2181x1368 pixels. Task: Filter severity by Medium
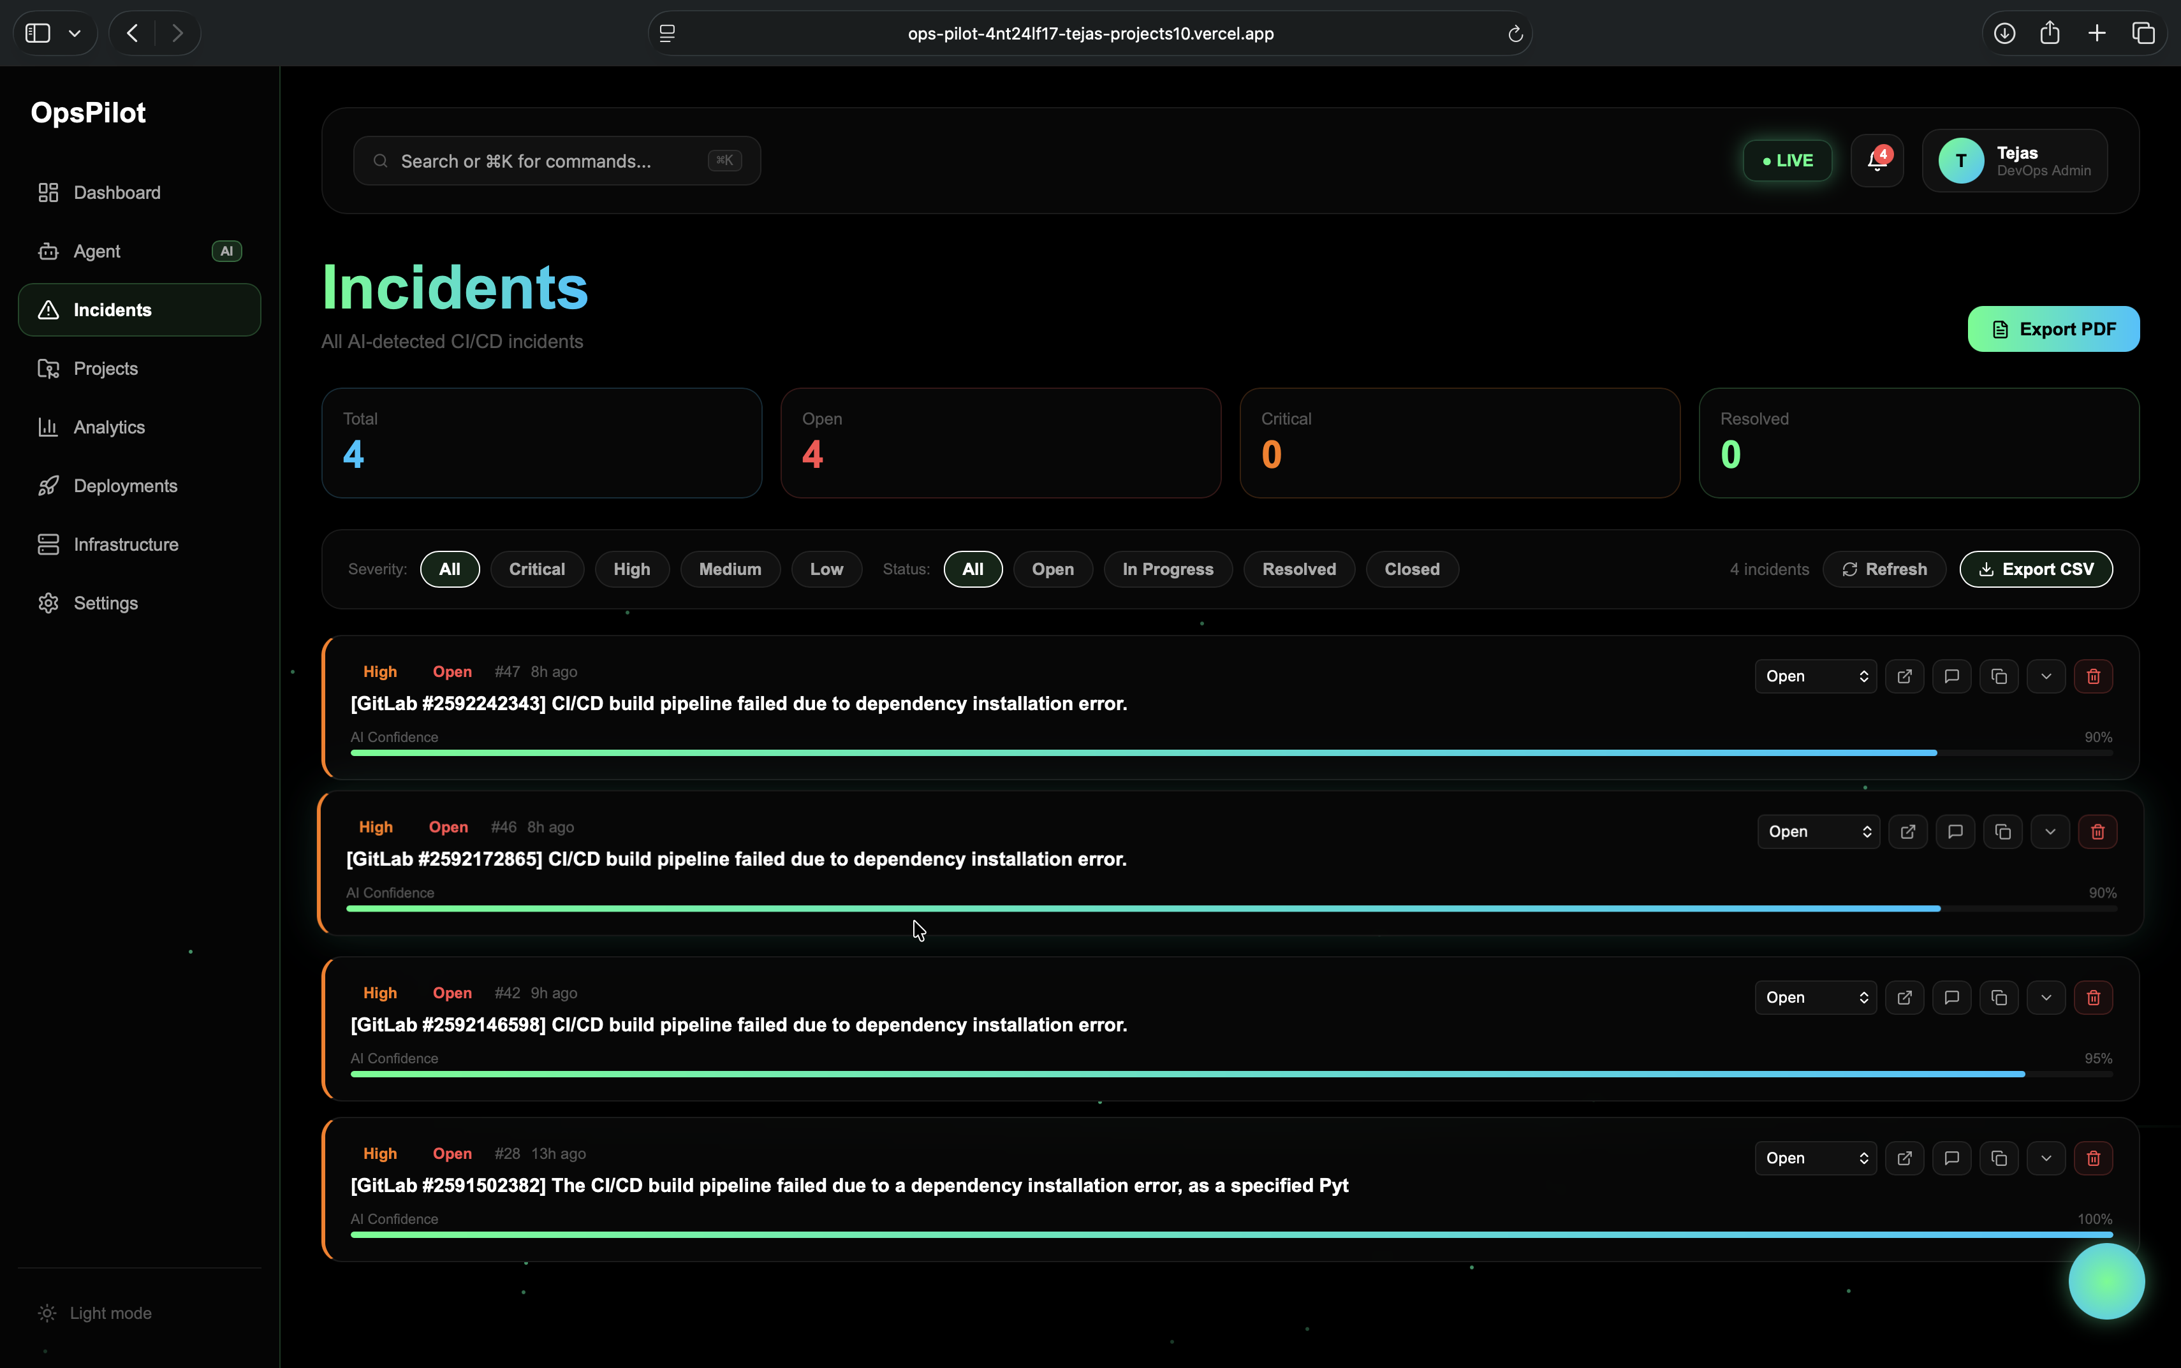coord(730,569)
